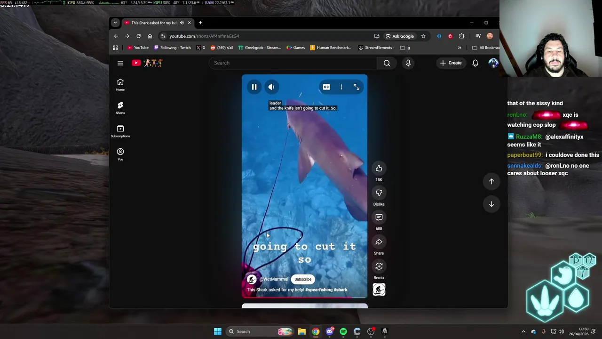Open the Chrome apps grid shortcut

pos(115,48)
